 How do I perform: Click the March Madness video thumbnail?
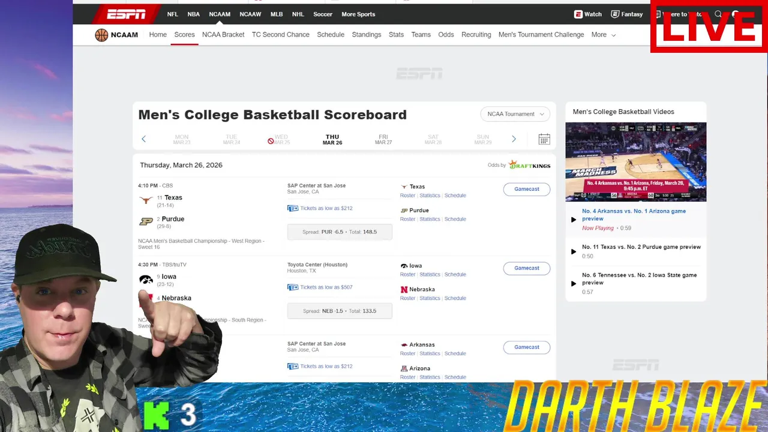click(x=636, y=162)
